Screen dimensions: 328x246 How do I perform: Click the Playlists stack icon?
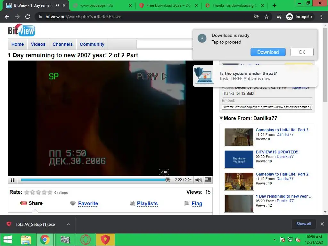tap(132, 203)
